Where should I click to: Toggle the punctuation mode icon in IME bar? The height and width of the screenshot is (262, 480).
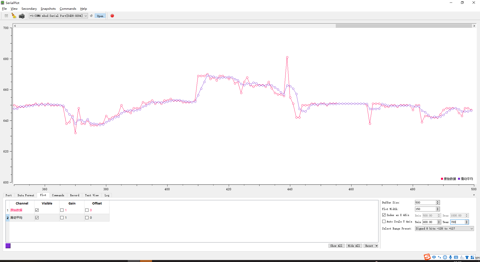[x=439, y=257]
